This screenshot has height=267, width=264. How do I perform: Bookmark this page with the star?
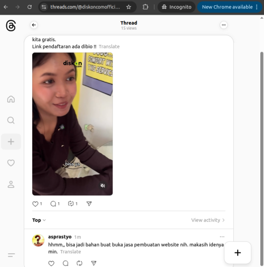[129, 7]
